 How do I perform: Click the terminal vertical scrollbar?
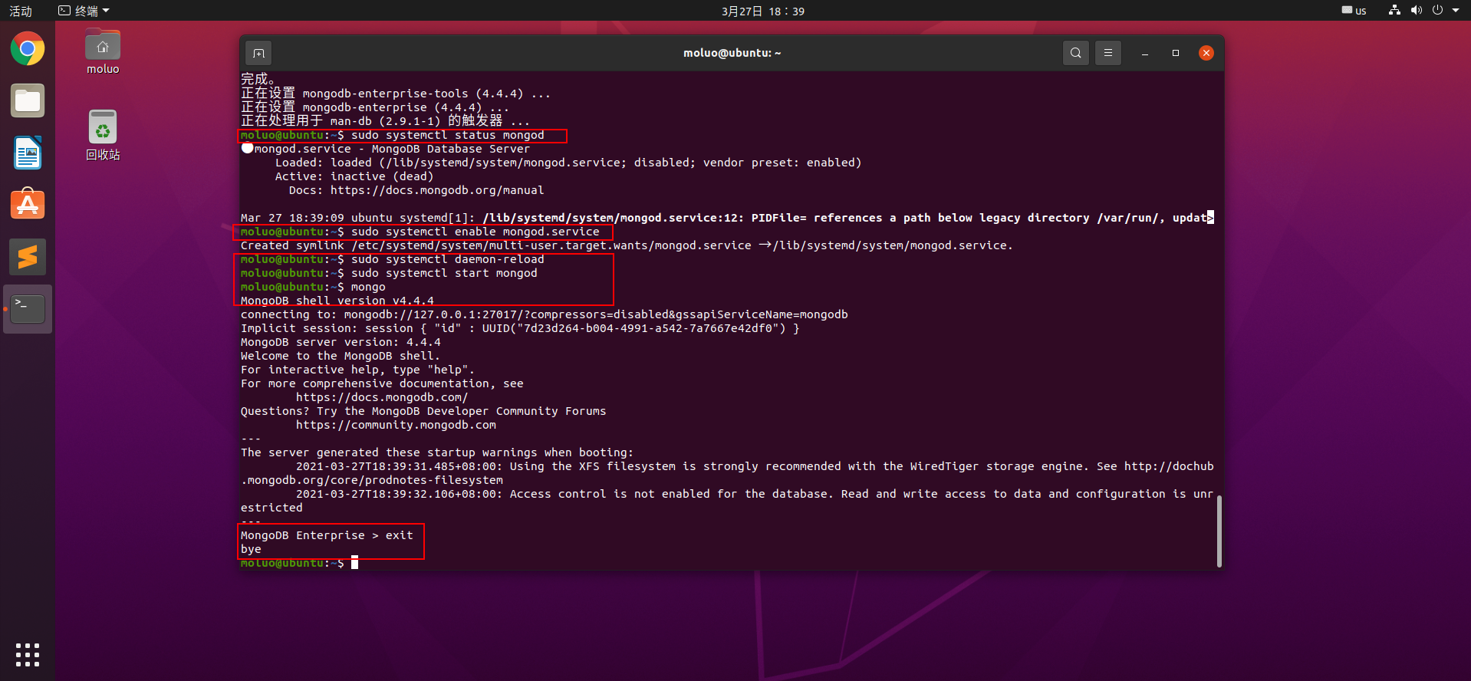(1219, 531)
